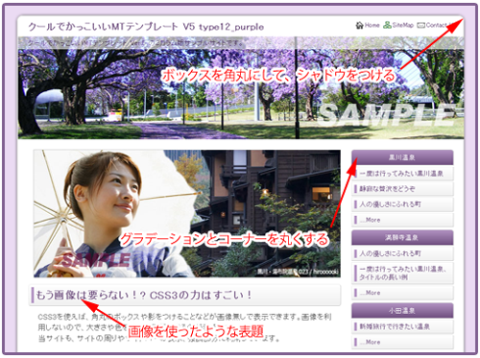Click the woman with umbrella main image
This screenshot has width=480, height=358.
187,213
